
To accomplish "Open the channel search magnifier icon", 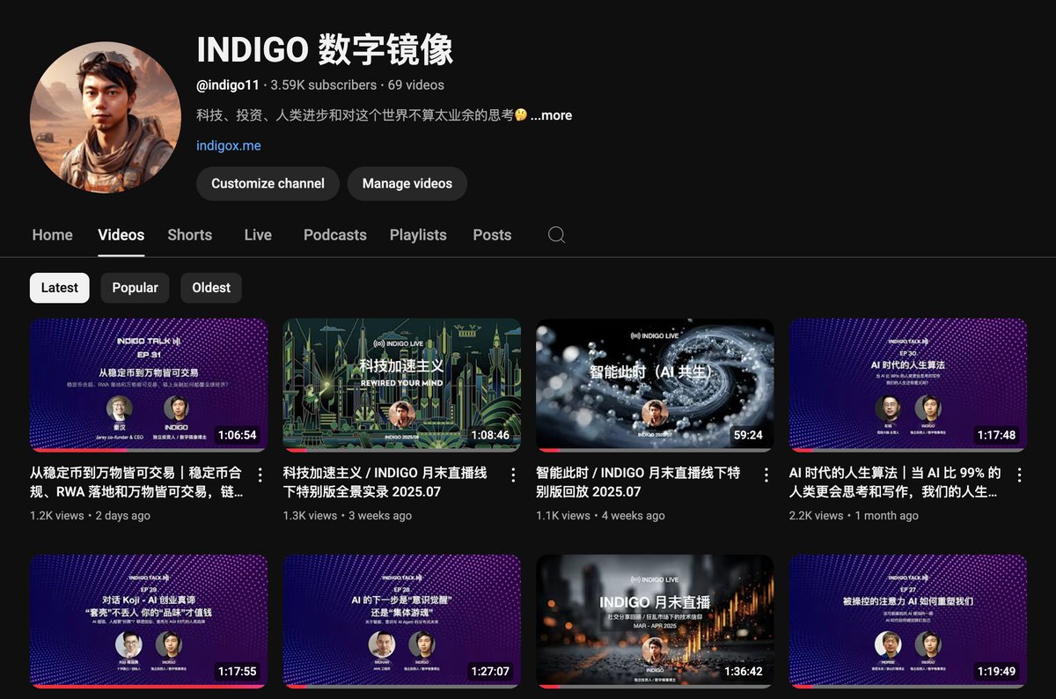I will 556,235.
